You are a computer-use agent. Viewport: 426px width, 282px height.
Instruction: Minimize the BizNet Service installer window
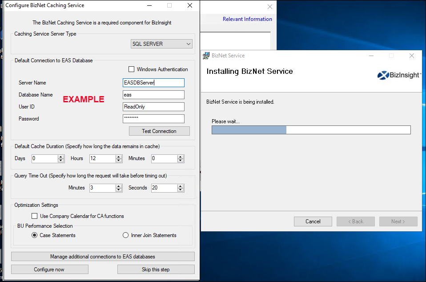click(x=371, y=56)
